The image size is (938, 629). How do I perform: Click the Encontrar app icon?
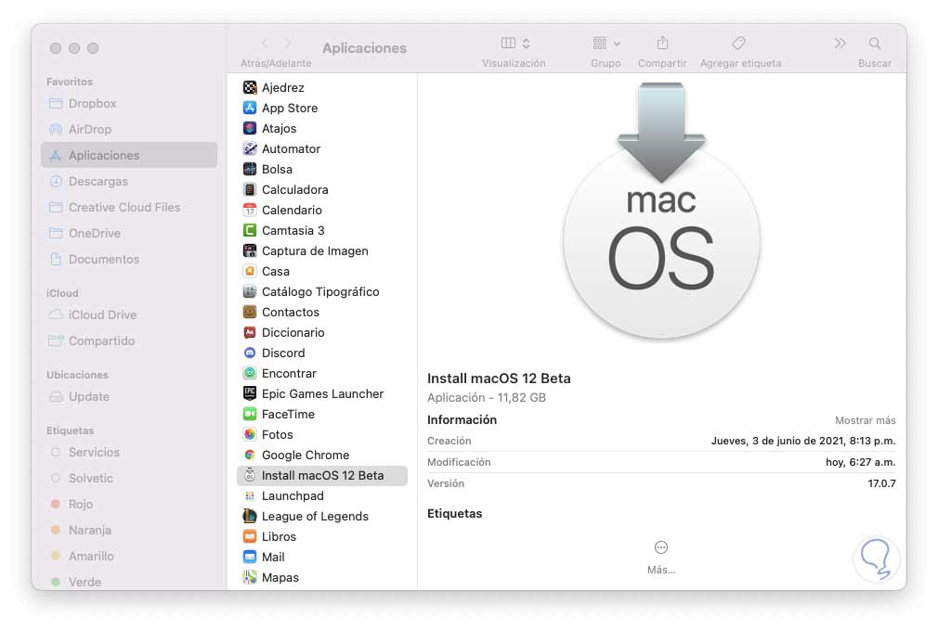(250, 373)
